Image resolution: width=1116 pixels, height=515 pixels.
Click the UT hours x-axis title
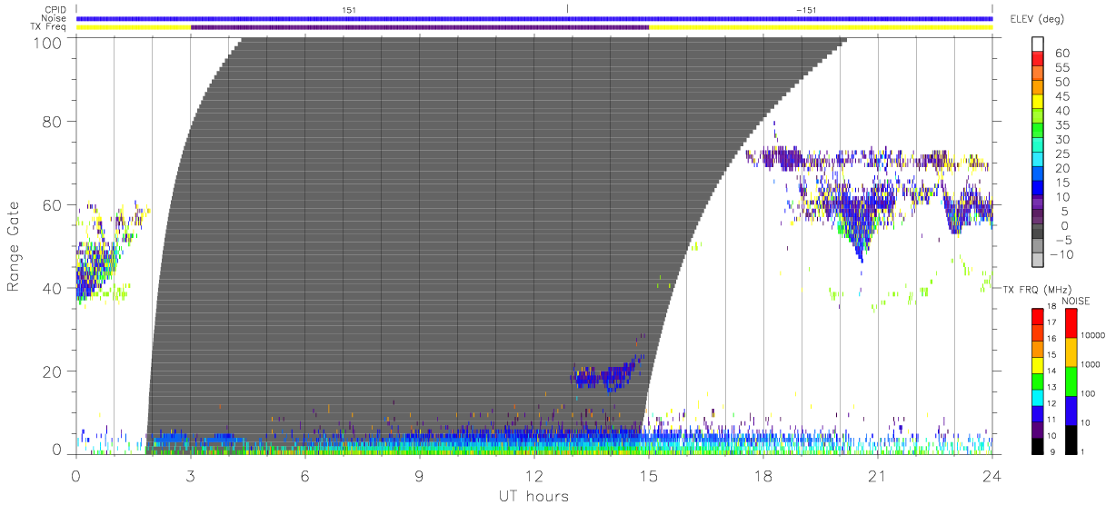[533, 497]
